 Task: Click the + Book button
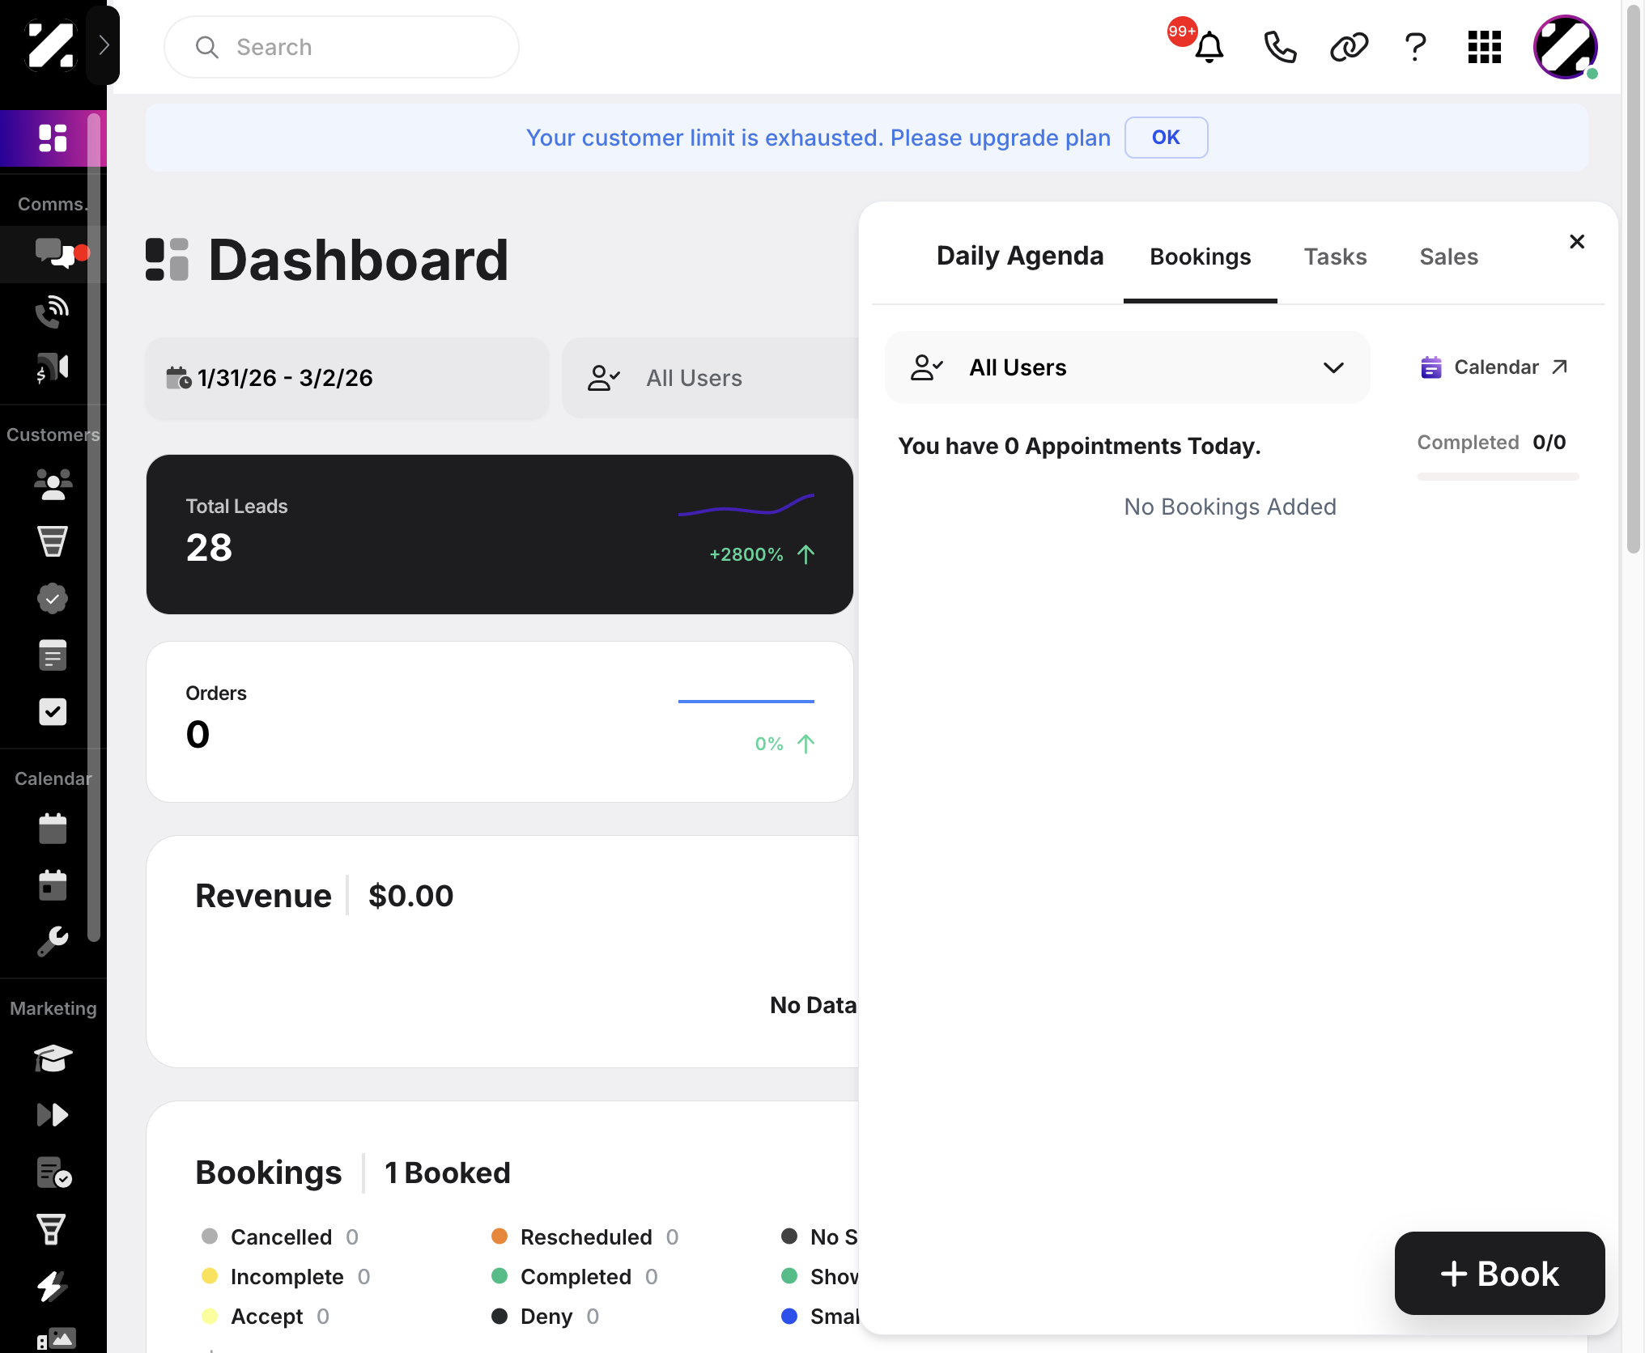(1499, 1274)
